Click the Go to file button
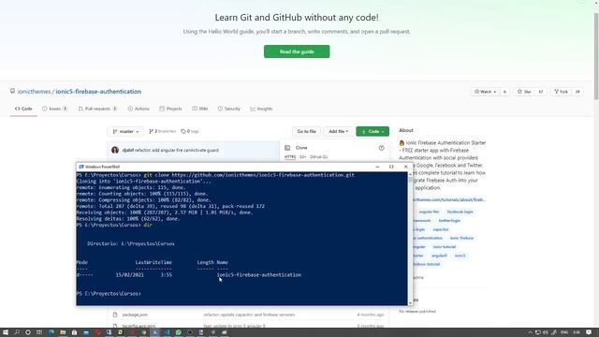Screen dimensions: 599x337 [x=306, y=131]
